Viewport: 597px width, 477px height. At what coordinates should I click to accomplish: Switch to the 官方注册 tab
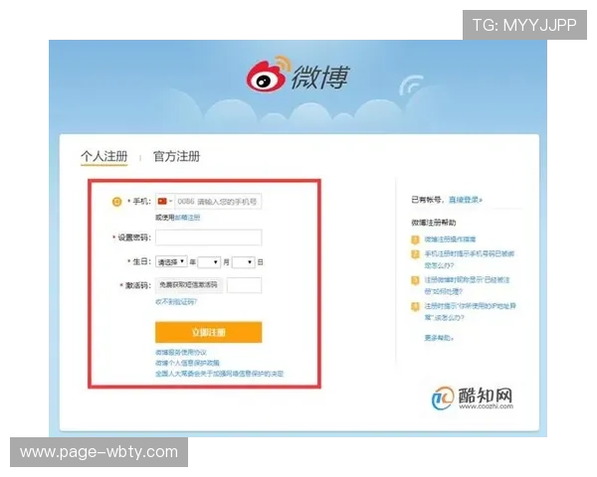tap(177, 156)
